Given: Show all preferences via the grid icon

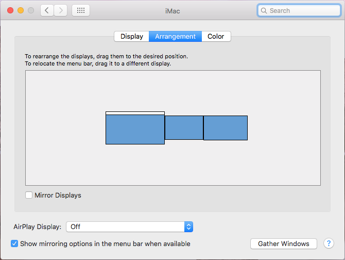Looking at the screenshot, I should point(81,10).
